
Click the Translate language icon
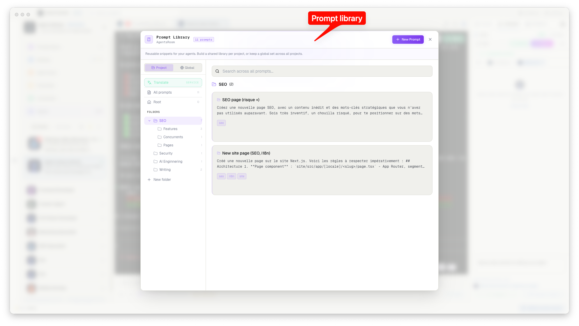click(x=149, y=83)
